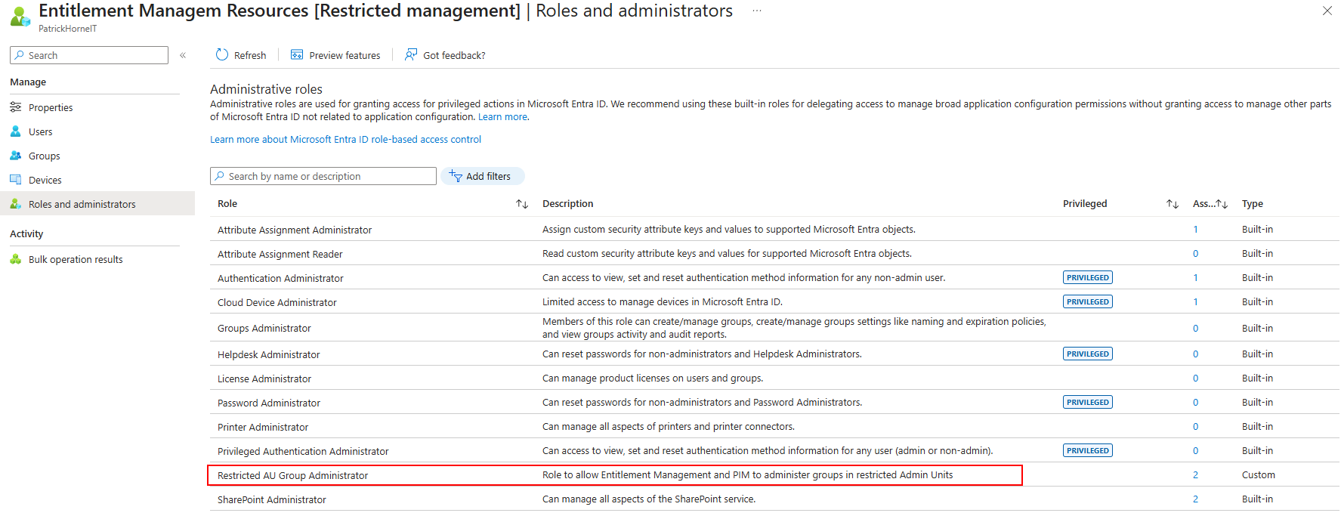Click the Users person icon
1341x516 pixels.
(x=16, y=131)
